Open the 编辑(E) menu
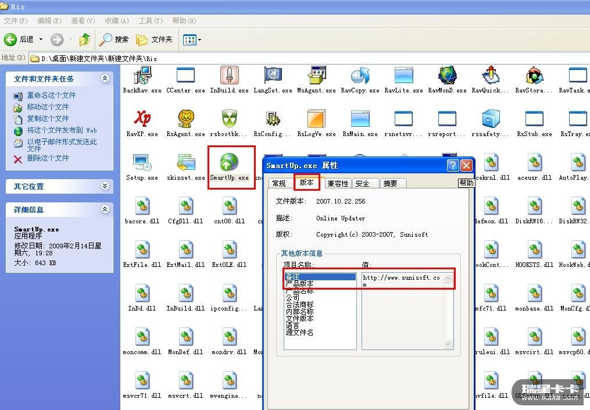 click(49, 21)
